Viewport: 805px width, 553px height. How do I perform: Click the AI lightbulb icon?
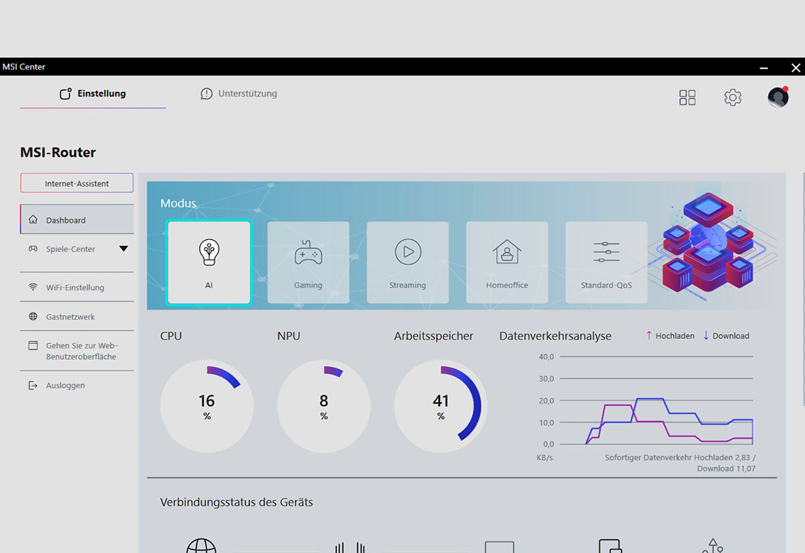tap(209, 253)
